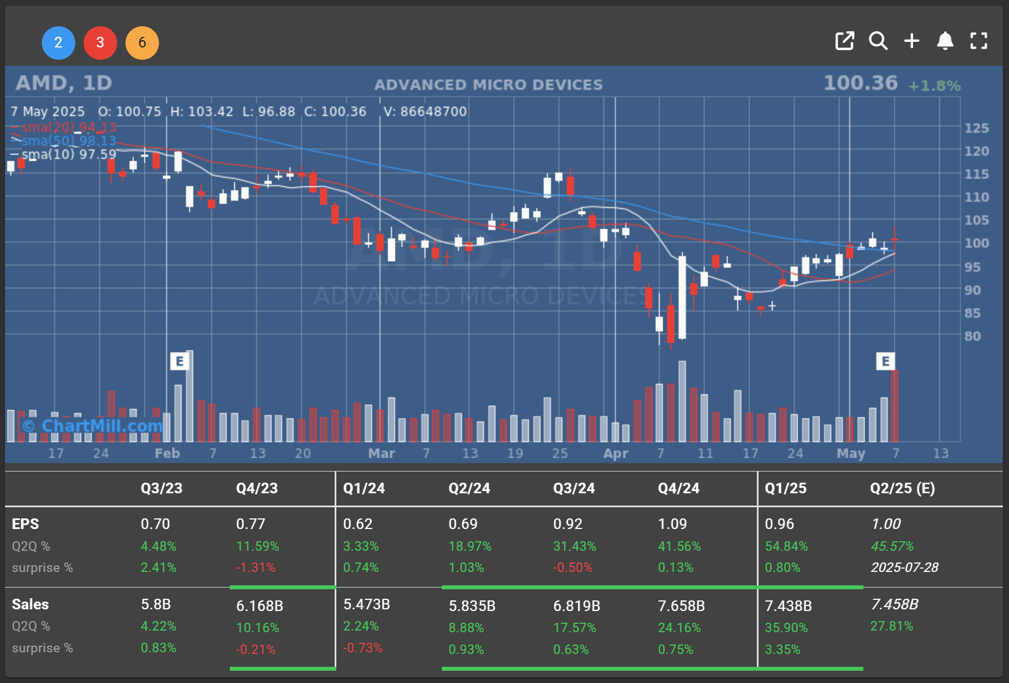Image resolution: width=1009 pixels, height=683 pixels.
Task: Click EPS Q2Q growth 41.56%
Action: pyautogui.click(x=679, y=546)
